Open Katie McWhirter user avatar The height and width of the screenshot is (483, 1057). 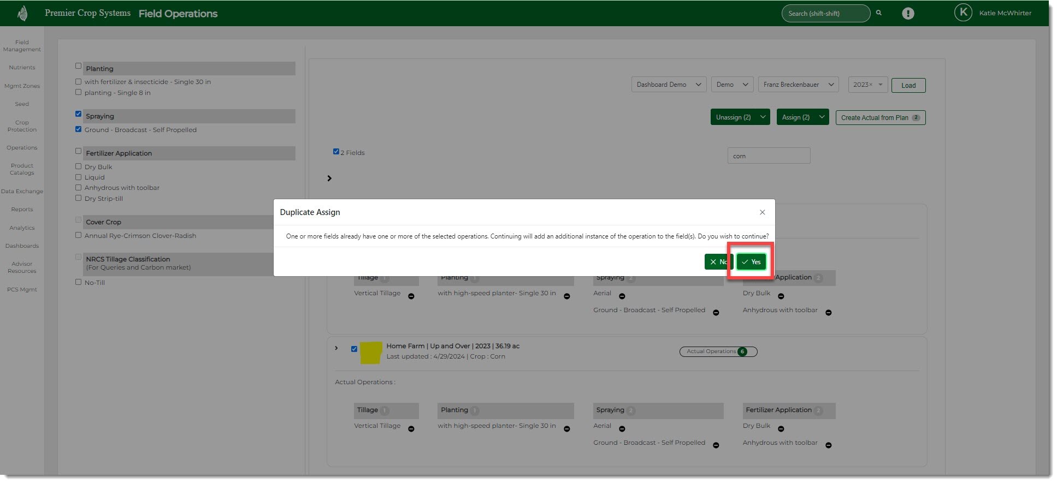[x=962, y=13]
